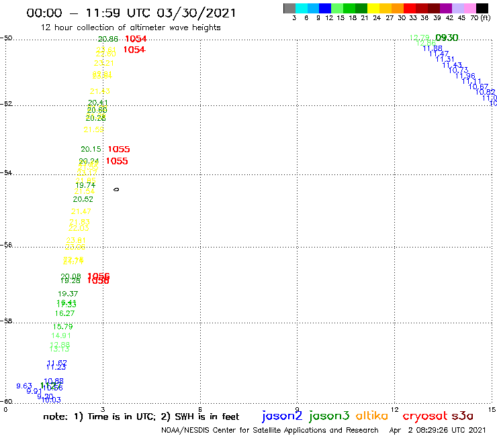
Task: Click the light green value '12.79'
Action: point(419,38)
